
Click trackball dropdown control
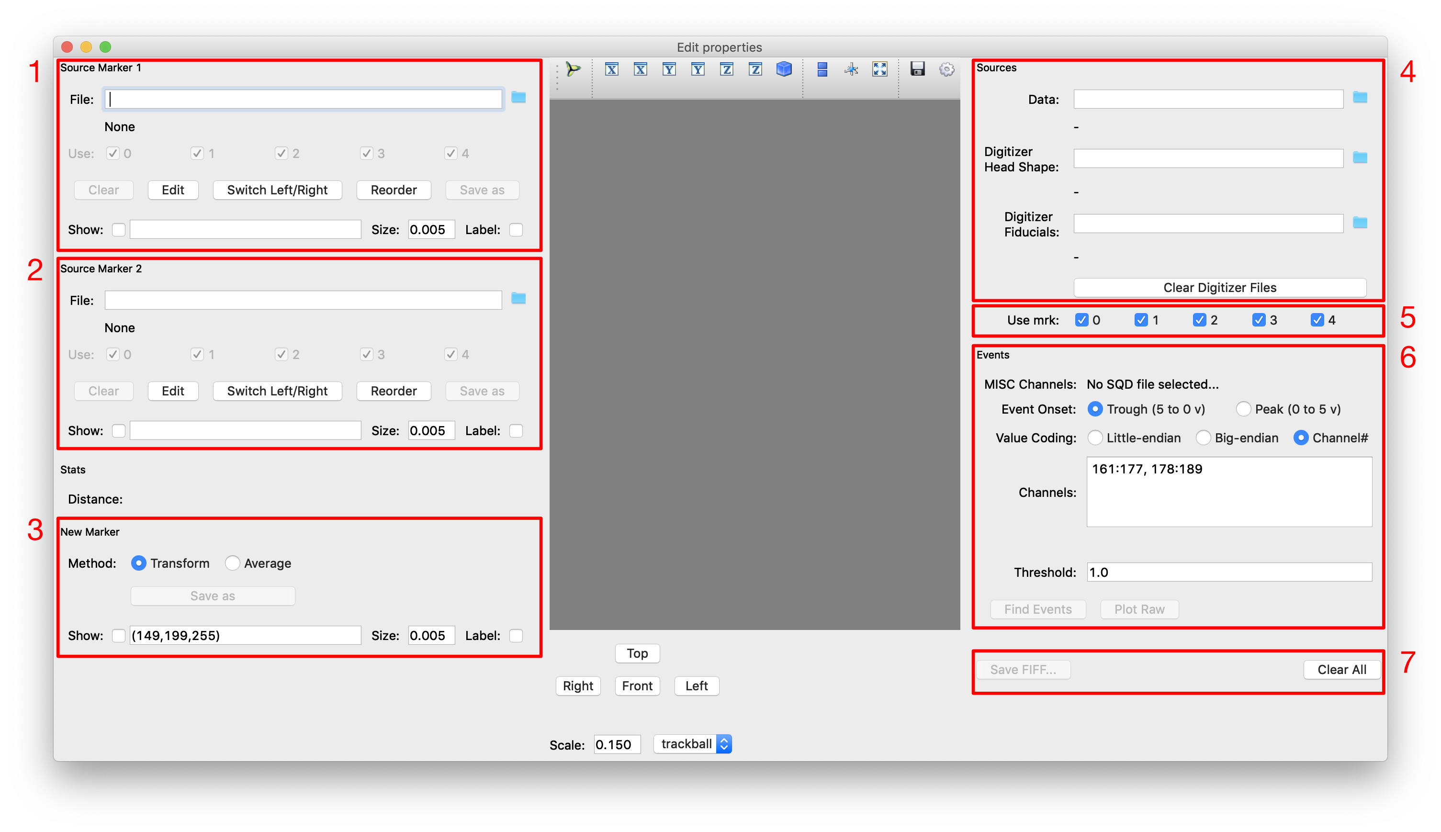click(x=693, y=744)
